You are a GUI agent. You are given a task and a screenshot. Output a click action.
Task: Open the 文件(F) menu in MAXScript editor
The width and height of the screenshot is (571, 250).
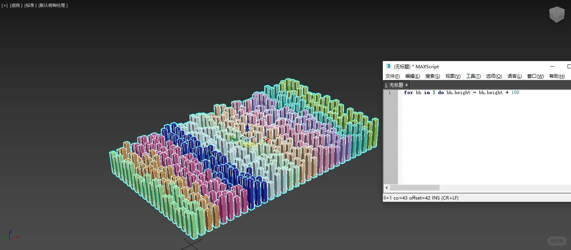pos(392,76)
